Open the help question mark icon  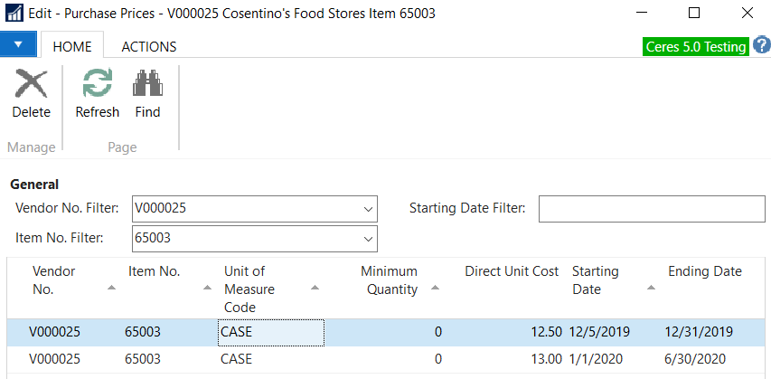[761, 45]
